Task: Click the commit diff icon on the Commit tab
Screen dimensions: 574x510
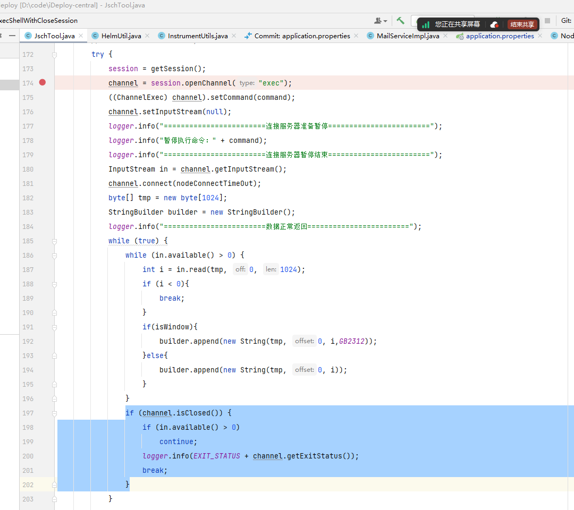Action: coord(248,36)
